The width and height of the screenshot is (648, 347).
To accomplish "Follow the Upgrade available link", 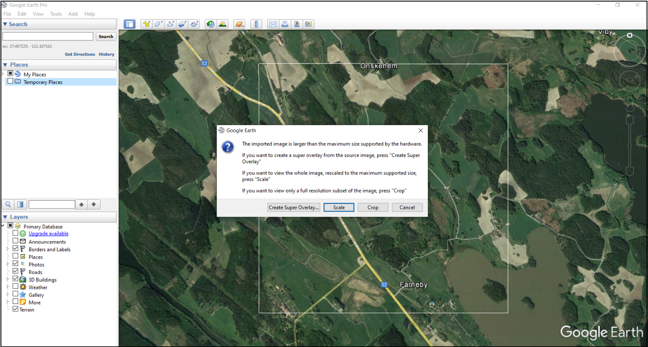I will coord(49,233).
